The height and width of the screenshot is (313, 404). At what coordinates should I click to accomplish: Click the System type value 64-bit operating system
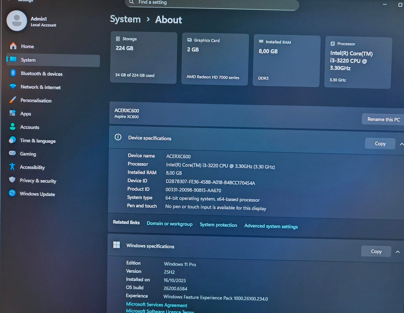click(x=212, y=199)
